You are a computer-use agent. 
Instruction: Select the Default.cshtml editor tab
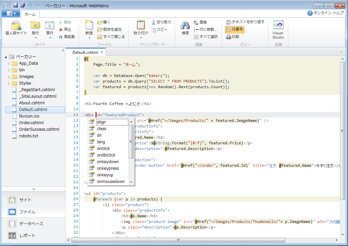[x=85, y=52]
